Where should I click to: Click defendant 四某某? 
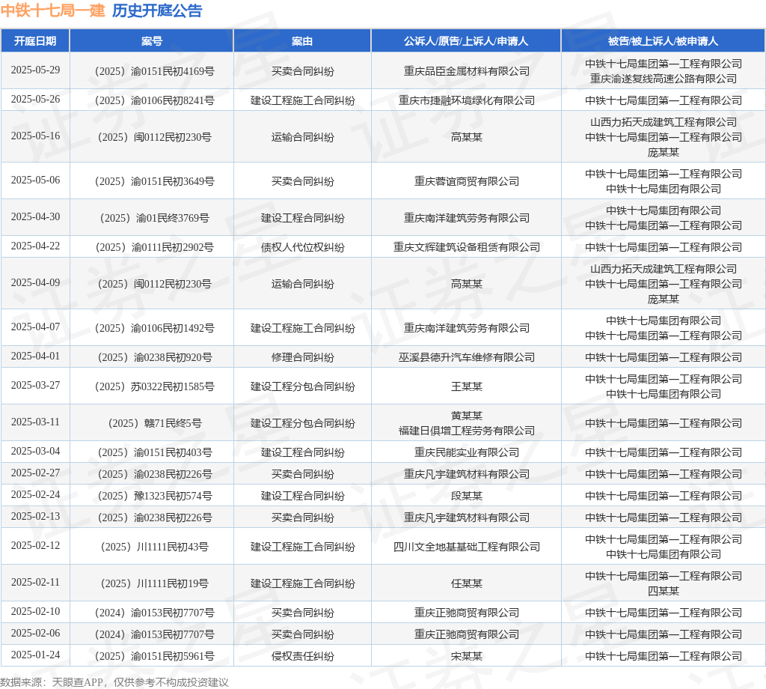coord(664,591)
